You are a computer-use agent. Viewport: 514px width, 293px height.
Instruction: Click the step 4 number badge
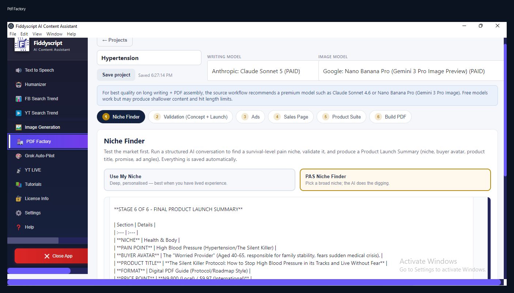point(277,117)
